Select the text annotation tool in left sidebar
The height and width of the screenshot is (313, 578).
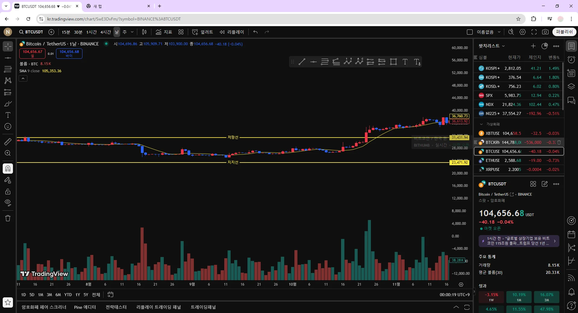8,115
